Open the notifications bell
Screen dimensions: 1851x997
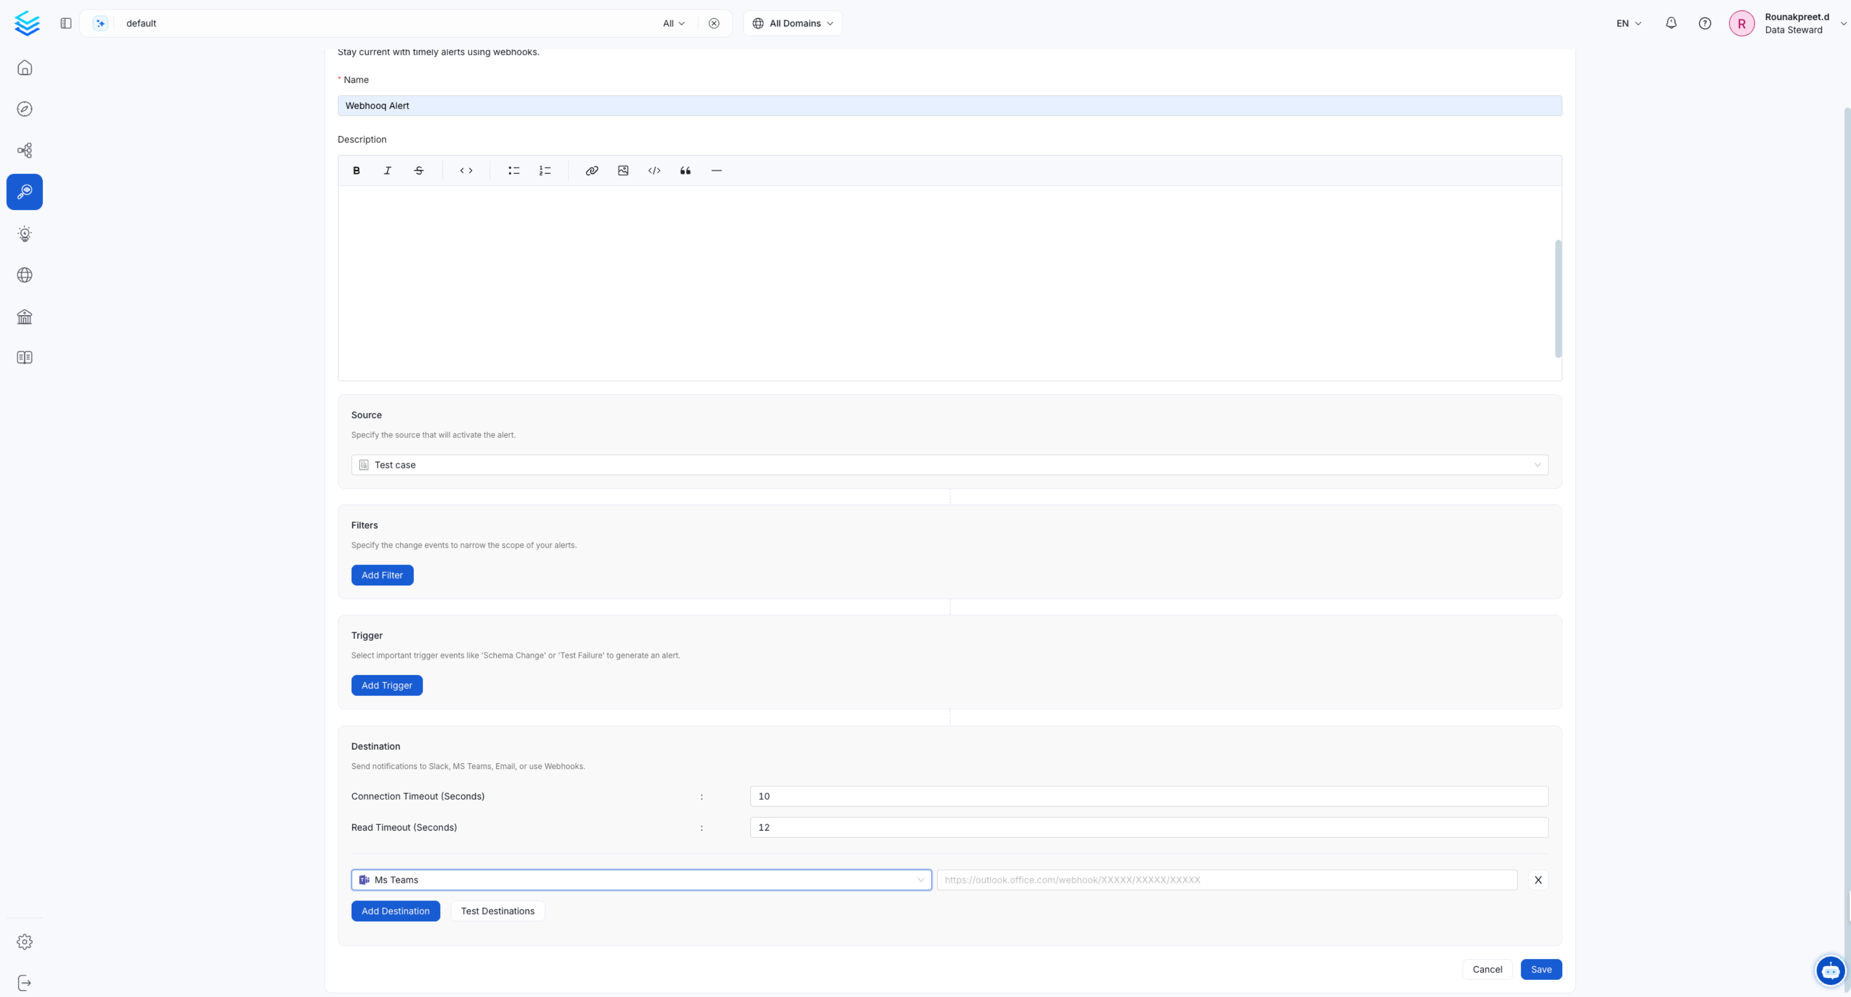pos(1671,23)
